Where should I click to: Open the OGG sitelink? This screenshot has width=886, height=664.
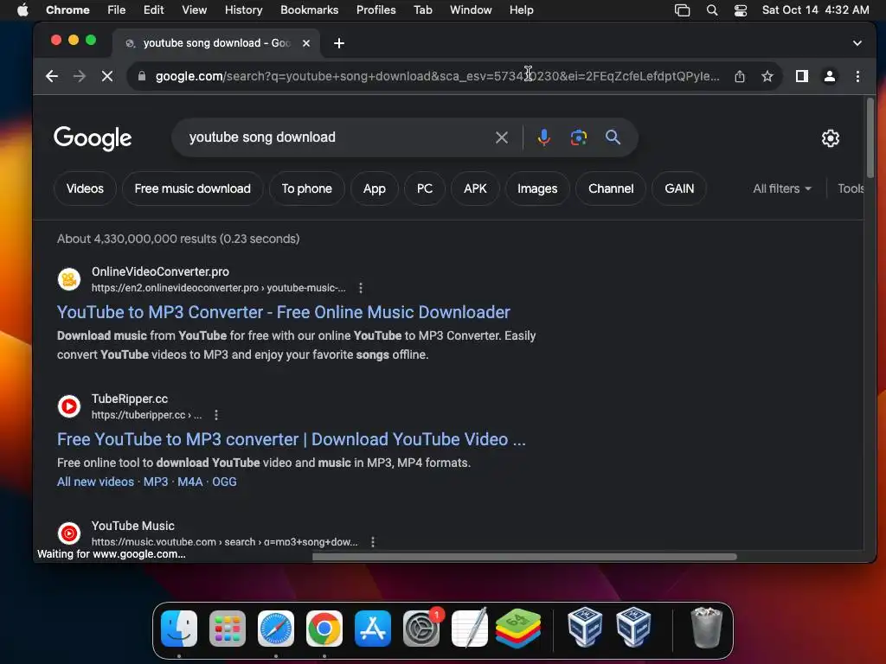pos(224,482)
